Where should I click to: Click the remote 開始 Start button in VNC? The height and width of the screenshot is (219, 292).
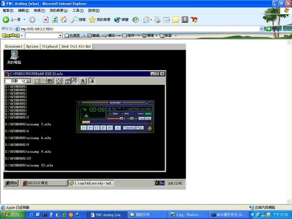point(11,183)
